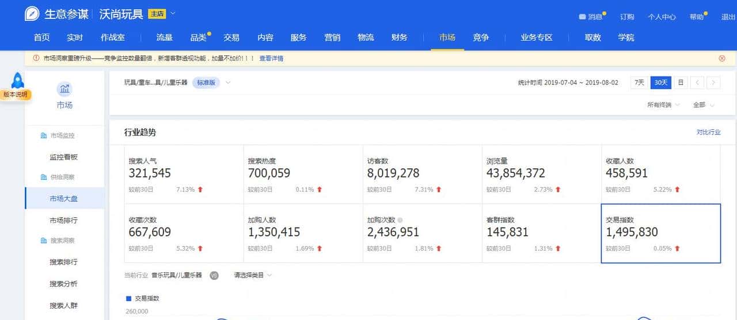Select the 搜索人气 metric card

pos(184,175)
